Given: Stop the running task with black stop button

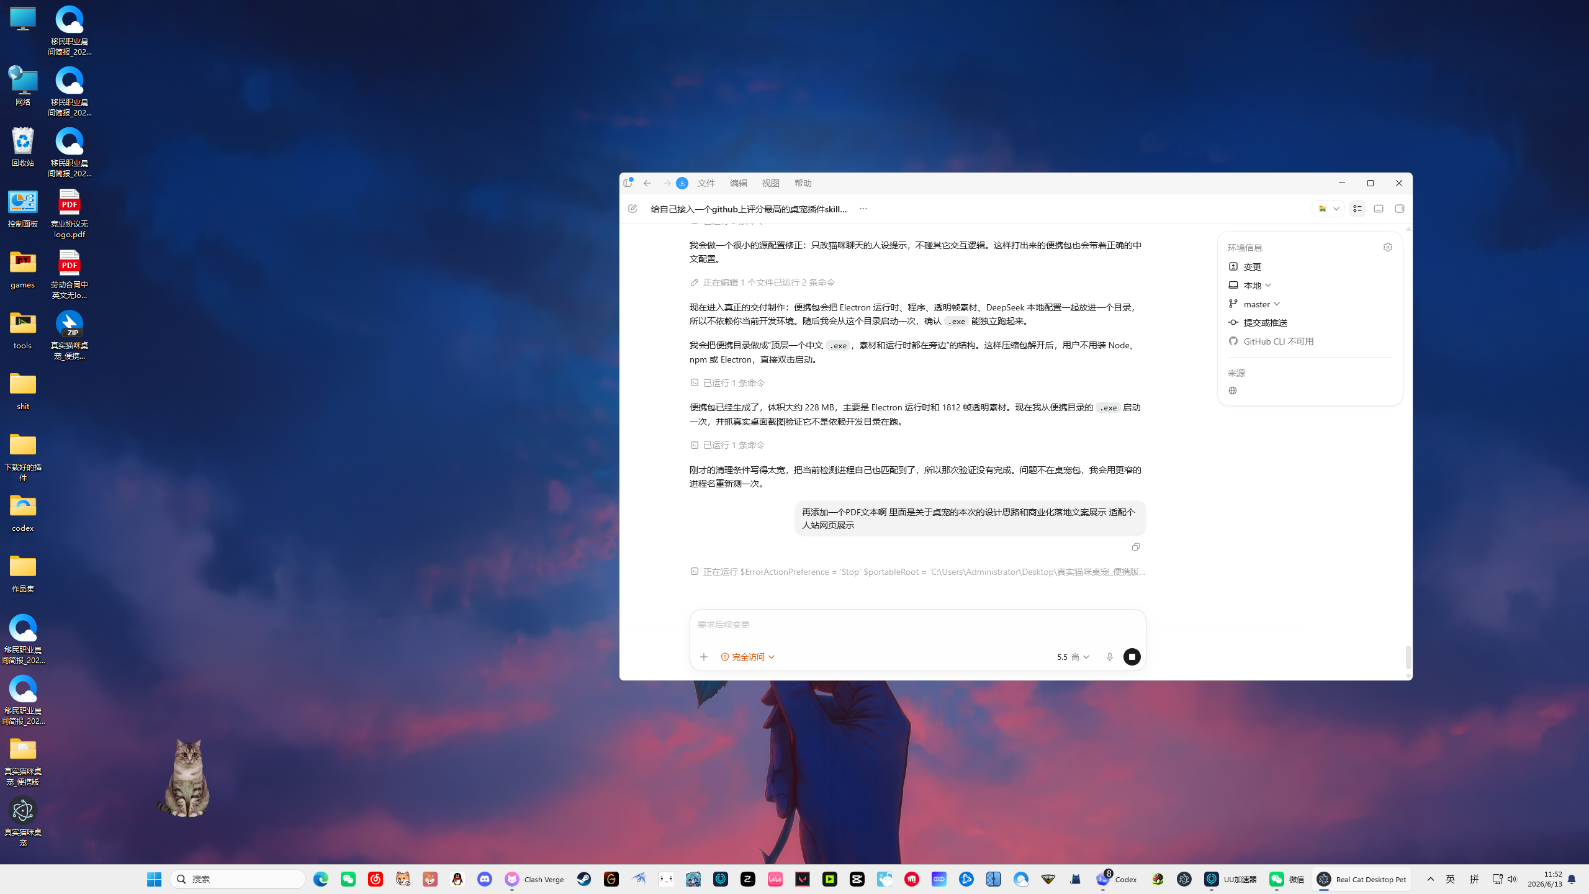Looking at the screenshot, I should (1132, 657).
